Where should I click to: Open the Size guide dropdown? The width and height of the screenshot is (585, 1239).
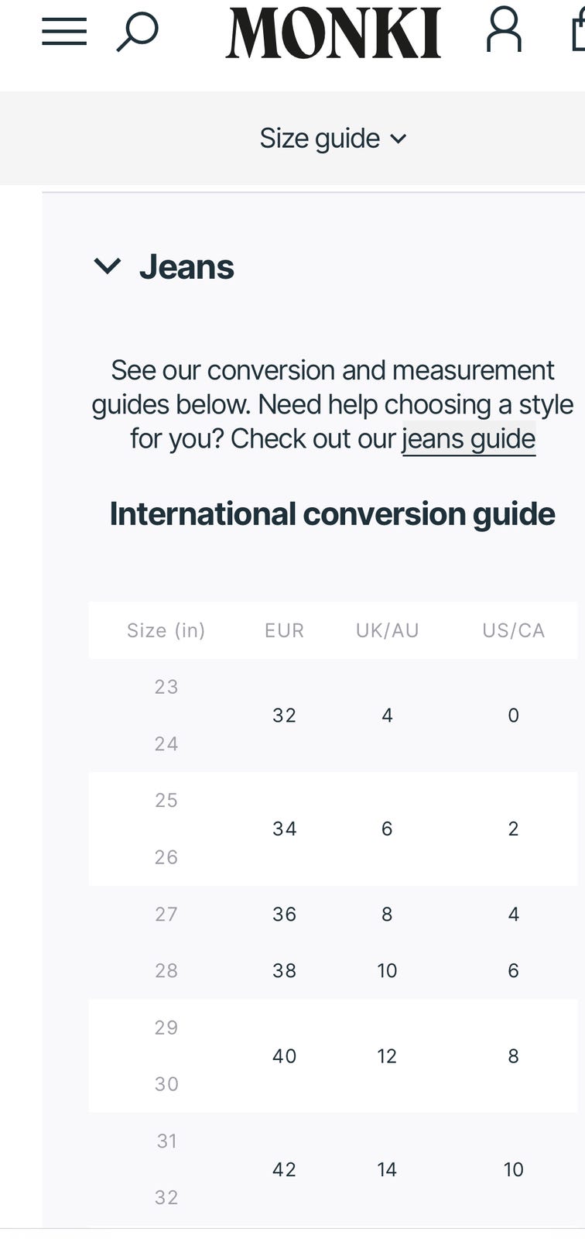pyautogui.click(x=333, y=139)
